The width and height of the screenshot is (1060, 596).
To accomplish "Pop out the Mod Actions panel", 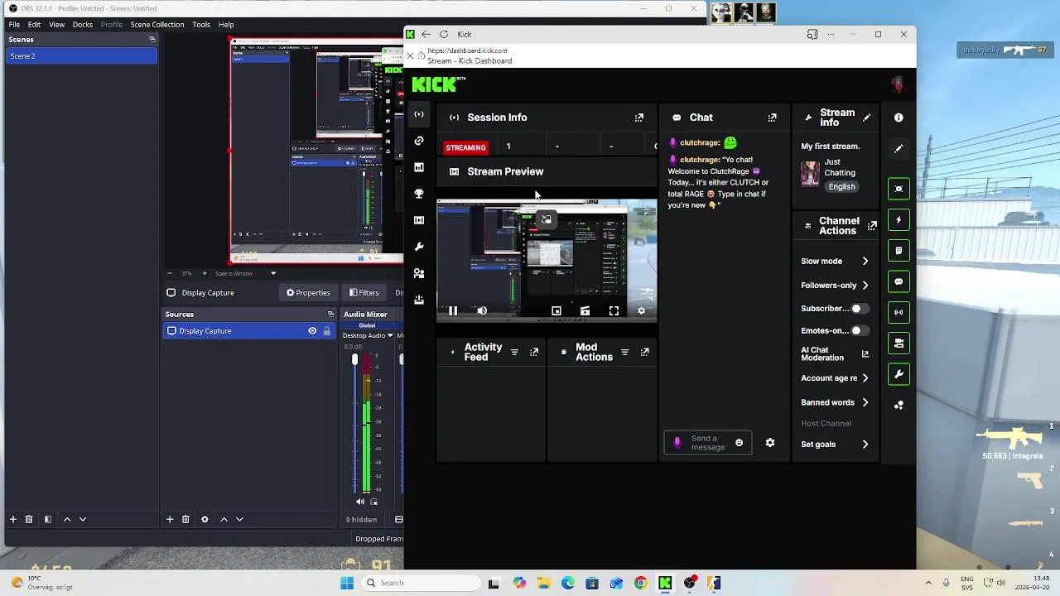I will point(645,353).
